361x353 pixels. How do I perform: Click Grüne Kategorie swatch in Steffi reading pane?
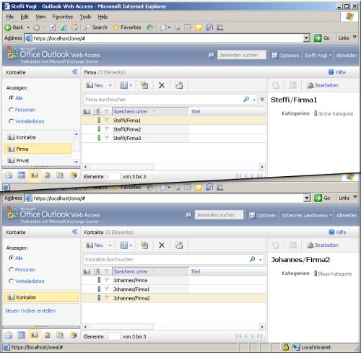click(316, 113)
